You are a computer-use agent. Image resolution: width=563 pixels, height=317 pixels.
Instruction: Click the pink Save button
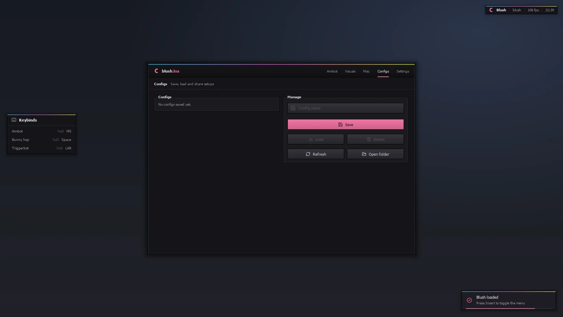click(346, 124)
